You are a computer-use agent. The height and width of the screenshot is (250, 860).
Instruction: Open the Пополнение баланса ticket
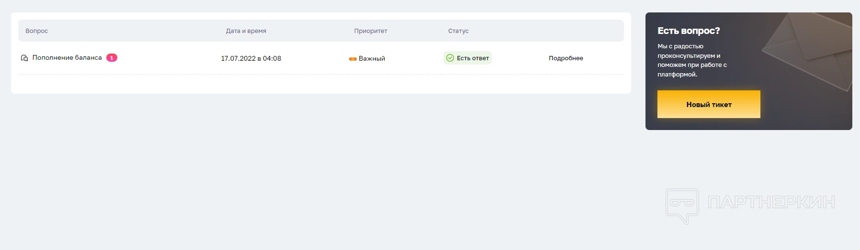(x=67, y=58)
